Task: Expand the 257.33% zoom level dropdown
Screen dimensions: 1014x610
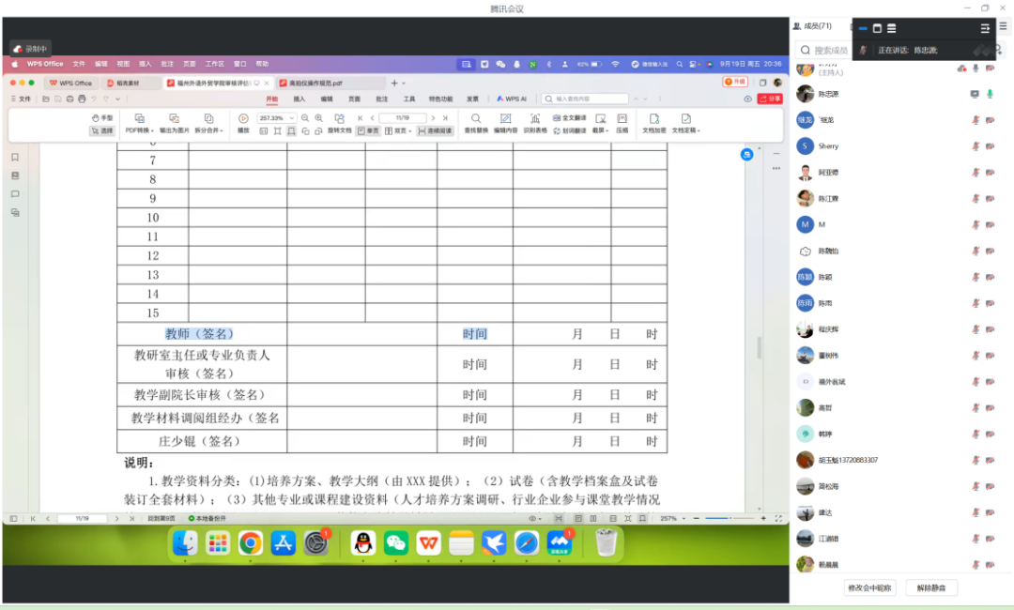Action: coord(292,118)
